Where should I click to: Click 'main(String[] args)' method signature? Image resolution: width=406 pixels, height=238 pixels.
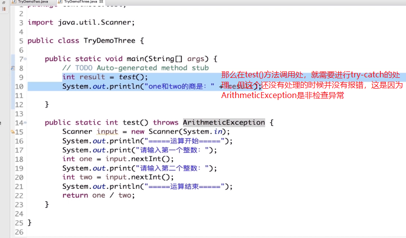[167, 59]
